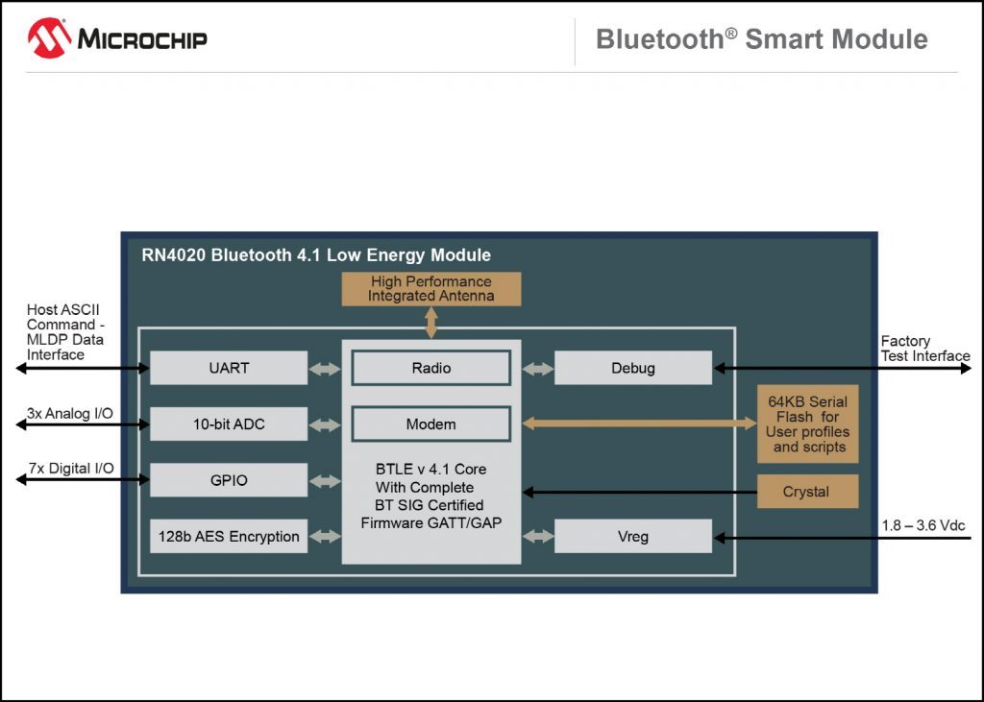Viewport: 984px width, 702px height.
Task: Click the Radio box
Action: 430,368
